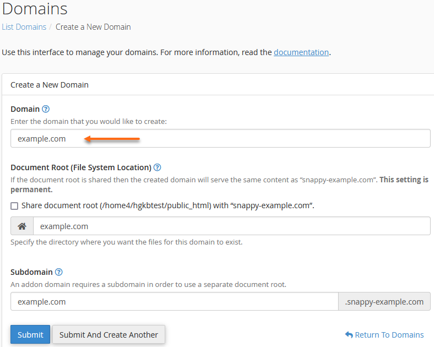Click the Create a New Domain panel header
Image resolution: width=434 pixels, height=347 pixels.
click(x=50, y=85)
